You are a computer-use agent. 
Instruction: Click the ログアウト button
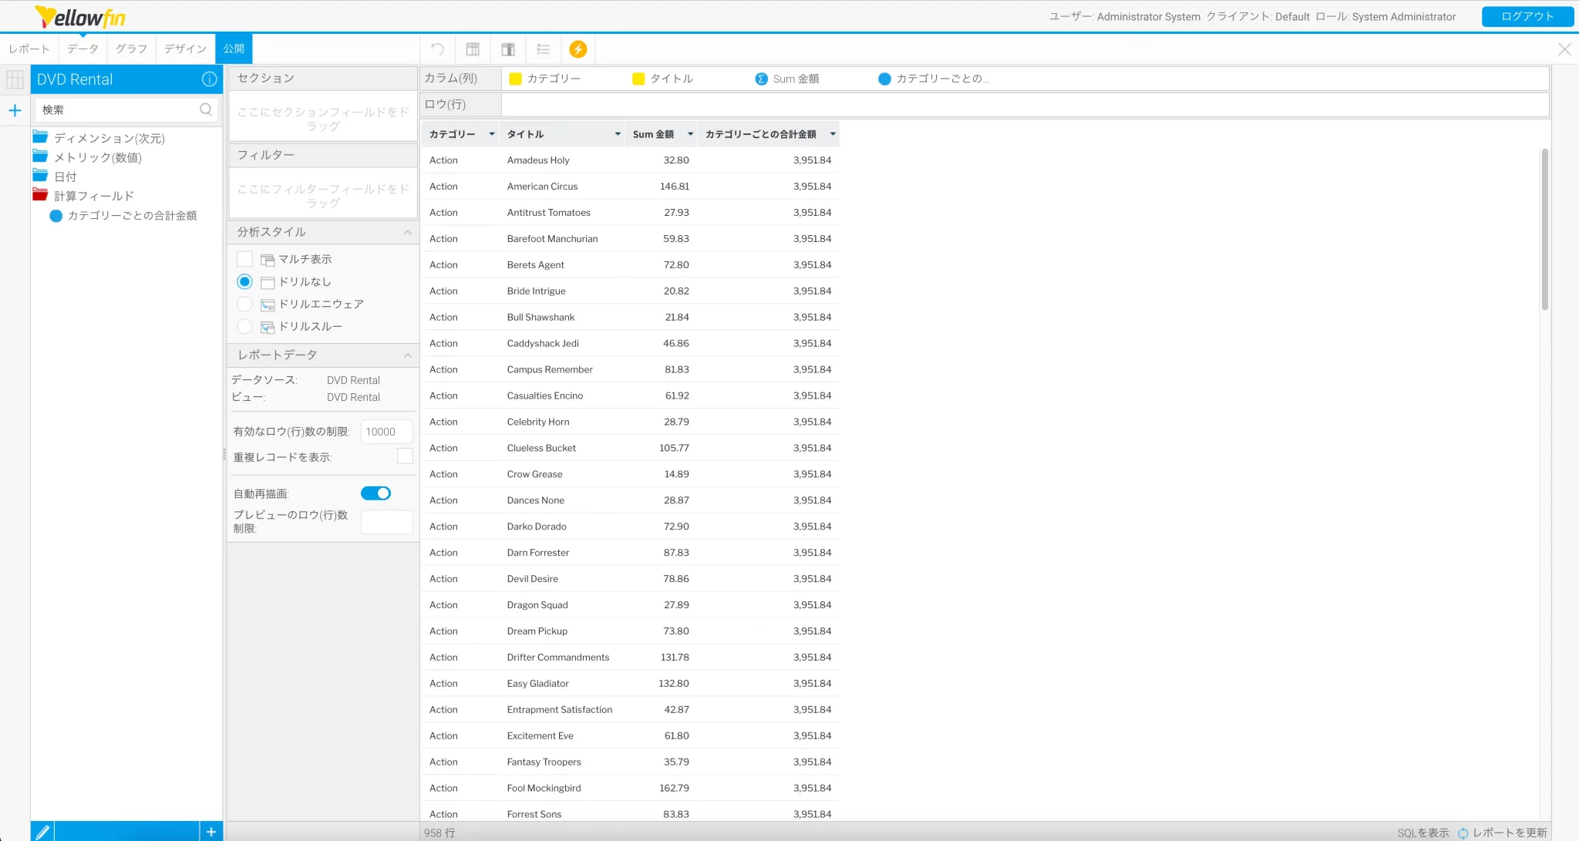(x=1527, y=16)
